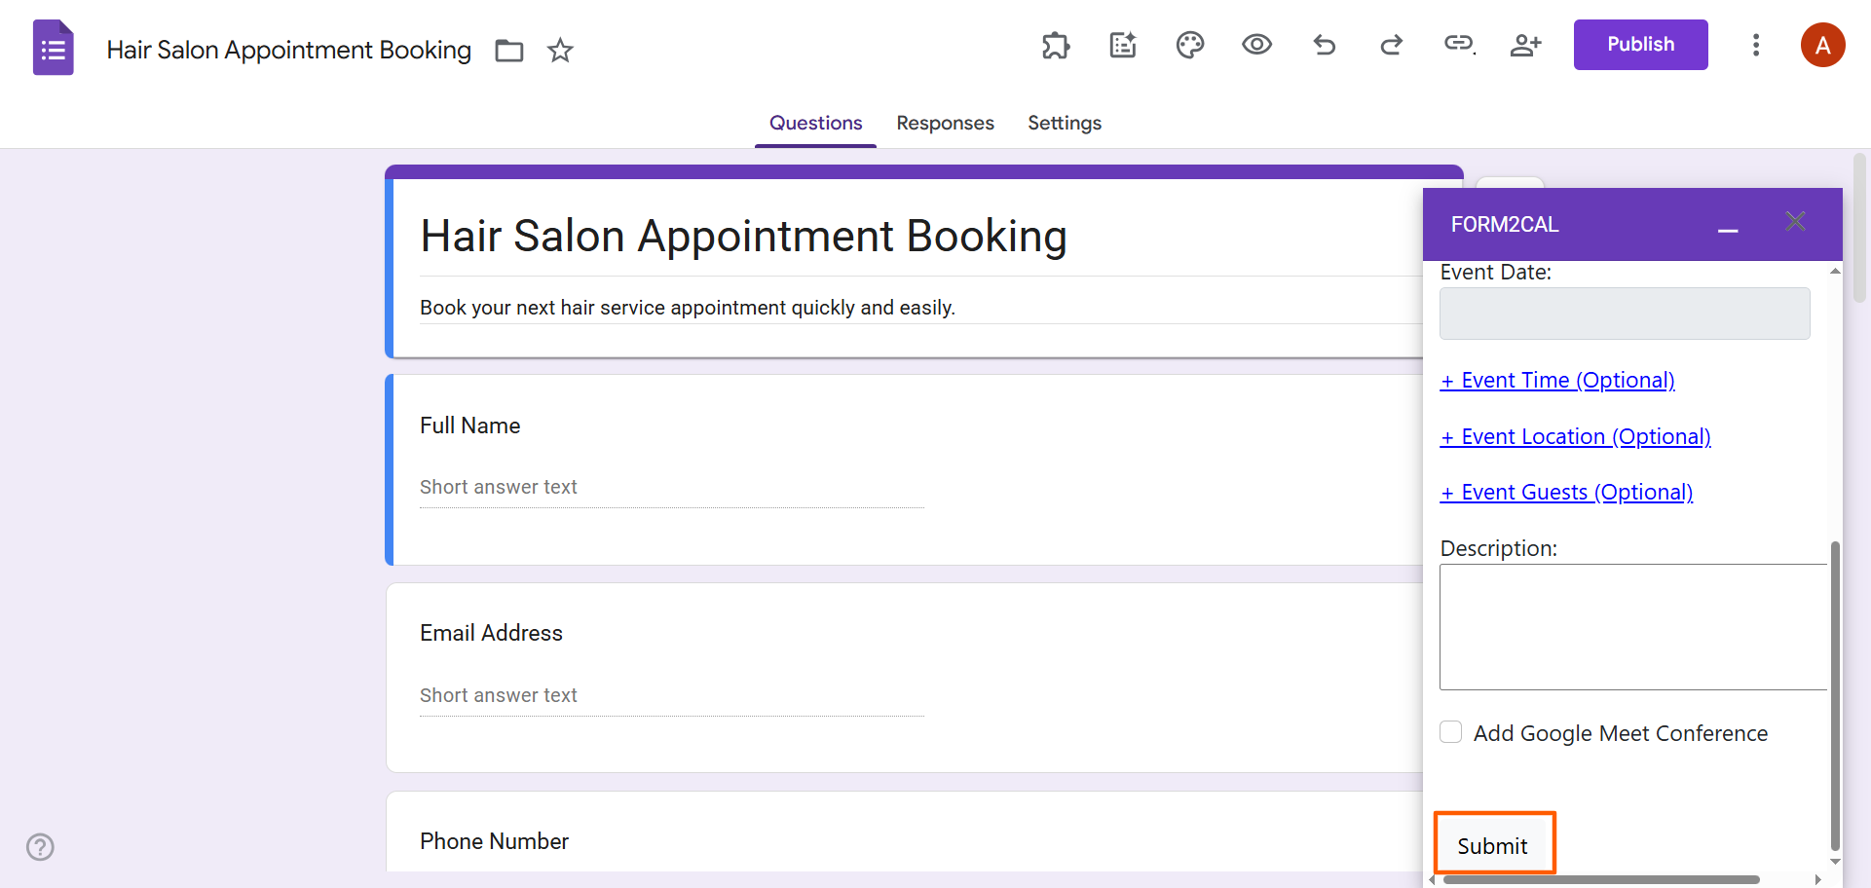Open the Settings tab
Viewport: 1871px width, 888px height.
click(1064, 123)
